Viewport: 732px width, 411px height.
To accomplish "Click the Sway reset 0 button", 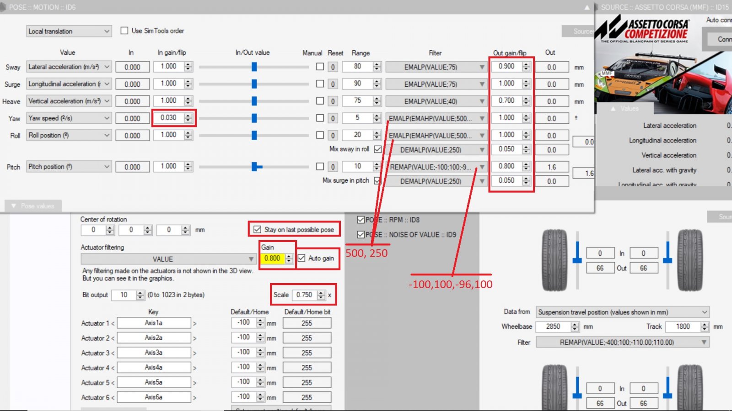I will (x=333, y=67).
